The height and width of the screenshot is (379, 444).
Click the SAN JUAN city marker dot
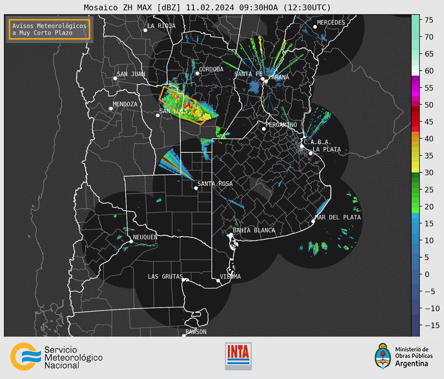[x=115, y=78]
